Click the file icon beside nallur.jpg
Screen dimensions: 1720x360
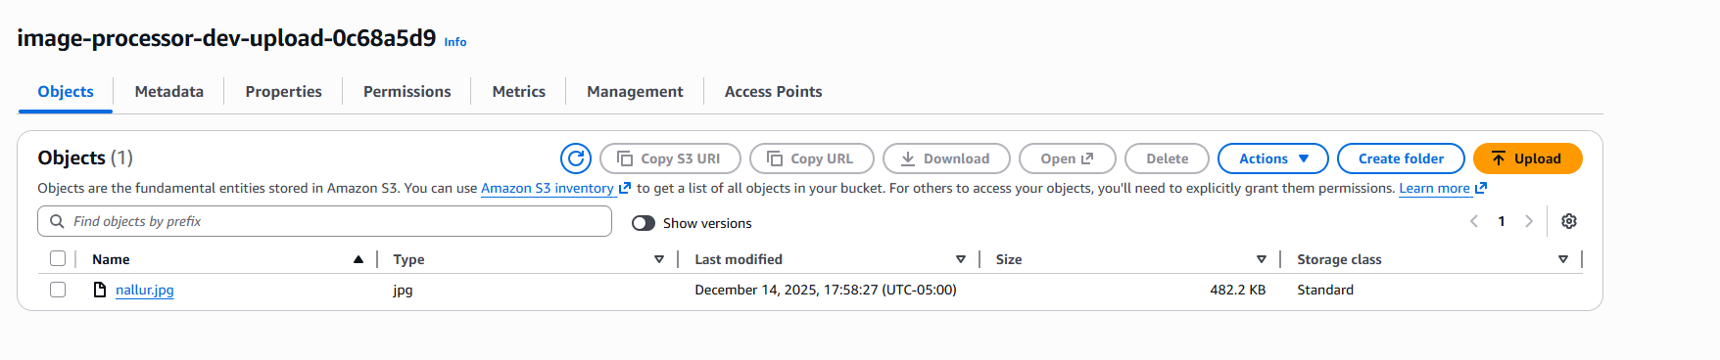(x=100, y=290)
